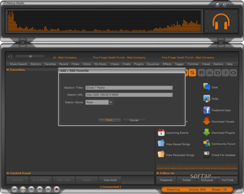This screenshot has height=194, width=244.
Task: Open the Effects menu
Action: [167, 64]
